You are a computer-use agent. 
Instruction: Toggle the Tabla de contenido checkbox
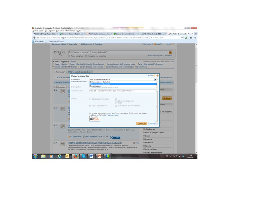point(90,106)
